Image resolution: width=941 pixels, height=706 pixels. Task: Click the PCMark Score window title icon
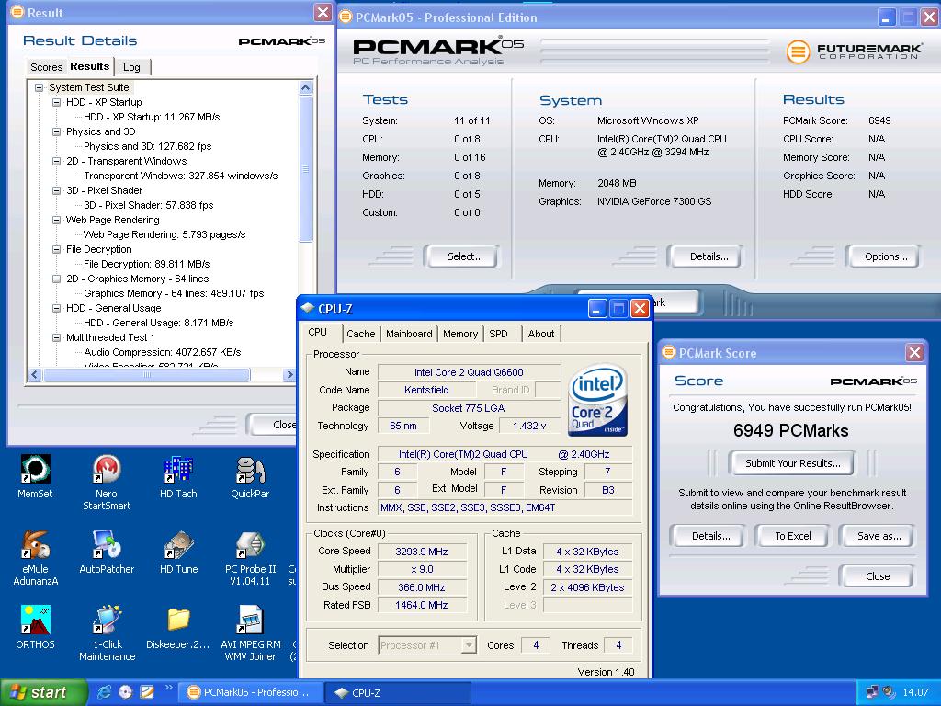pyautogui.click(x=669, y=352)
